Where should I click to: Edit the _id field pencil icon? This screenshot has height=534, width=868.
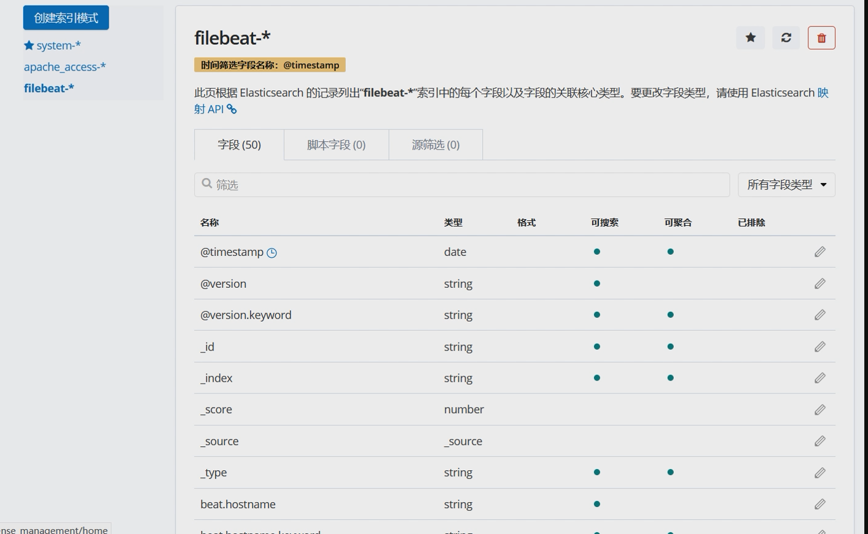(820, 347)
